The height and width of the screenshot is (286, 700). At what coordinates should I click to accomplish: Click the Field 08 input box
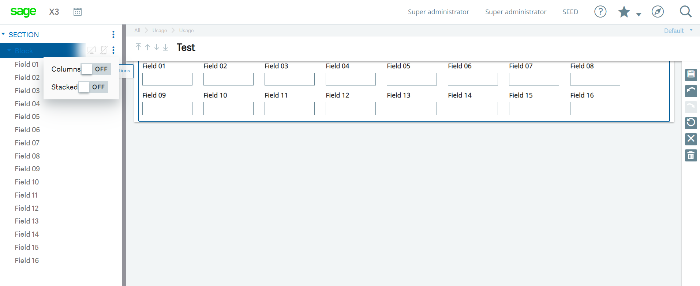point(595,79)
